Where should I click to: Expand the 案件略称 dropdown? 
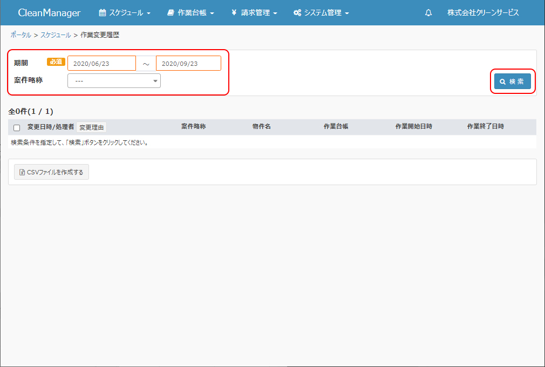coord(114,81)
